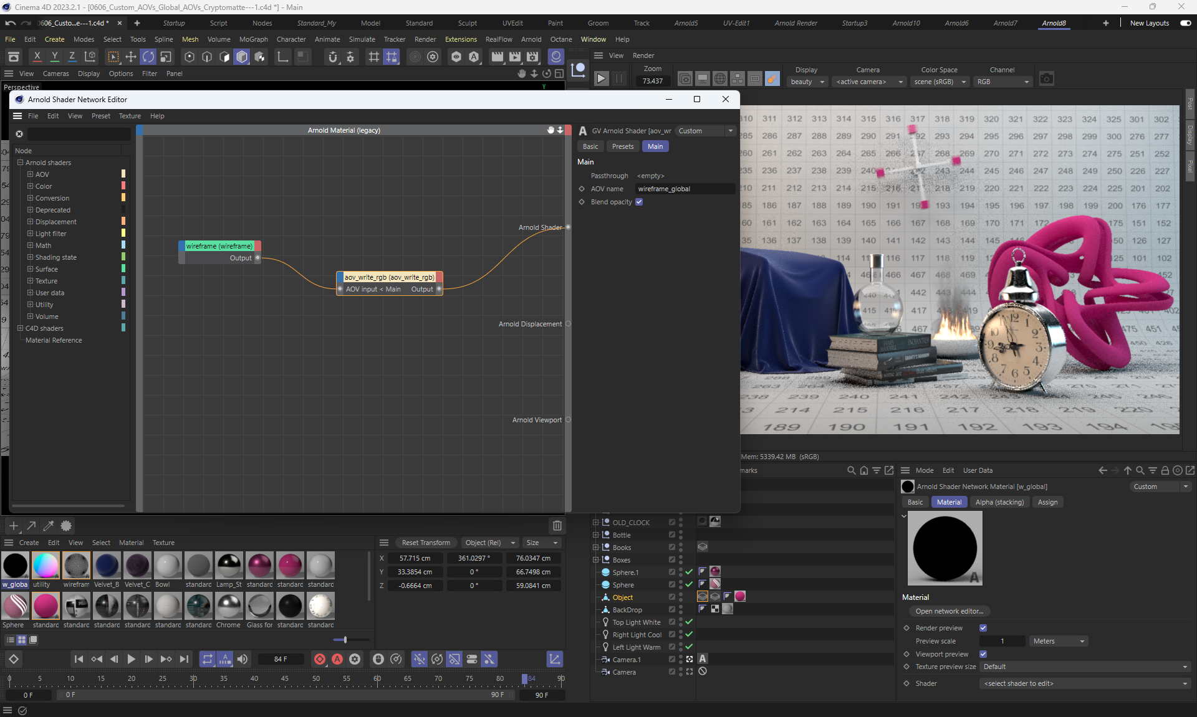The width and height of the screenshot is (1197, 717).
Task: Uncheck Viewport preview checkbox
Action: [983, 654]
